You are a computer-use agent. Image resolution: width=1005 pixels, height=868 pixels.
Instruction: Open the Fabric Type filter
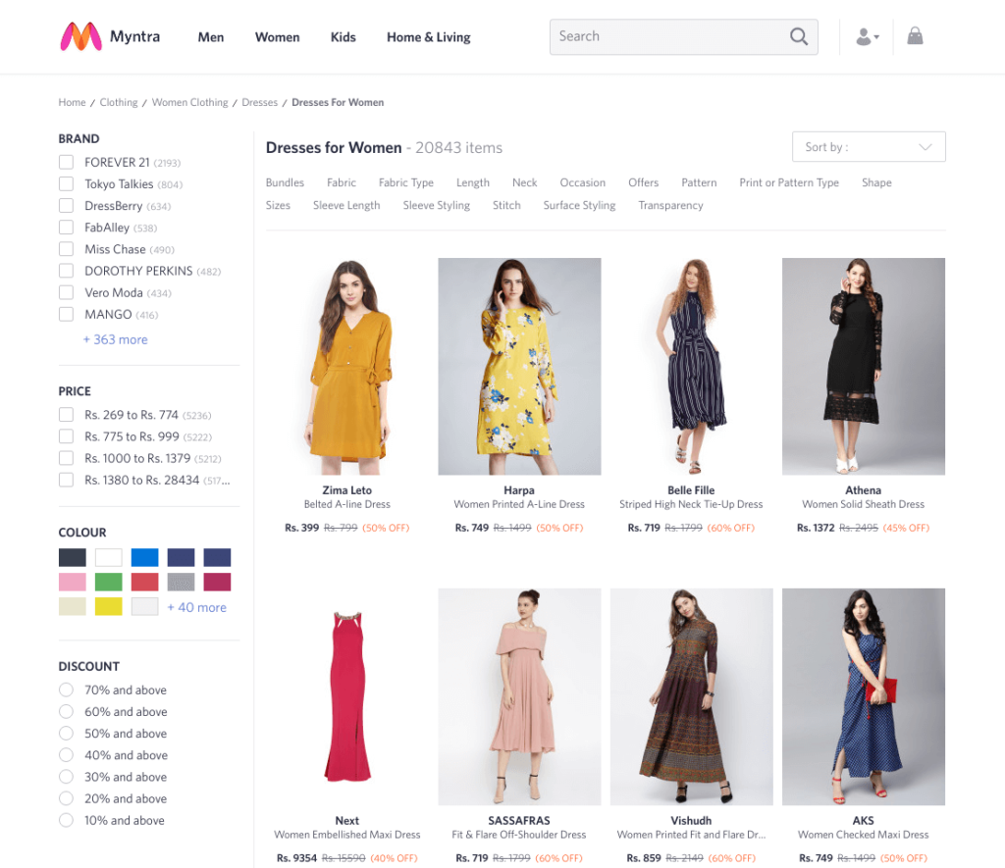click(406, 182)
